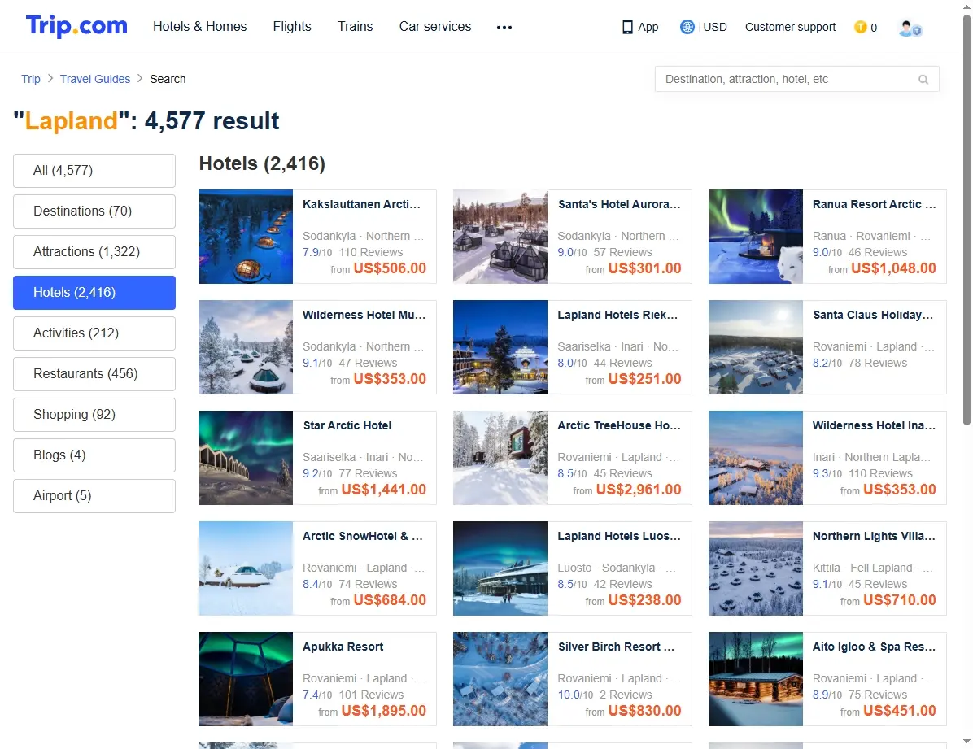Screen dimensions: 973x749
Task: Click Apukka Resort title
Action: click(343, 647)
